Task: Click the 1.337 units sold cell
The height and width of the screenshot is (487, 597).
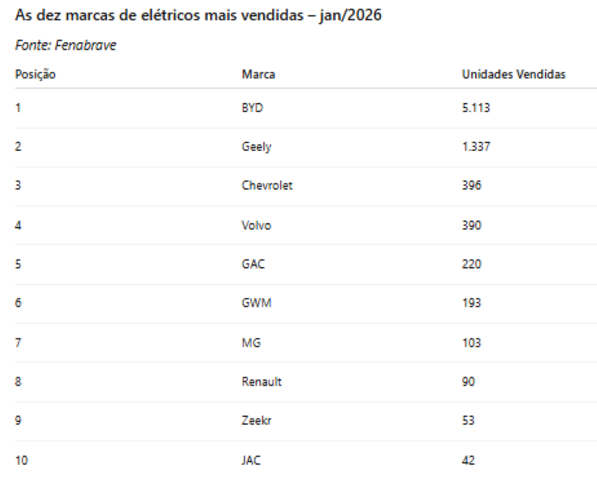Action: point(476,147)
